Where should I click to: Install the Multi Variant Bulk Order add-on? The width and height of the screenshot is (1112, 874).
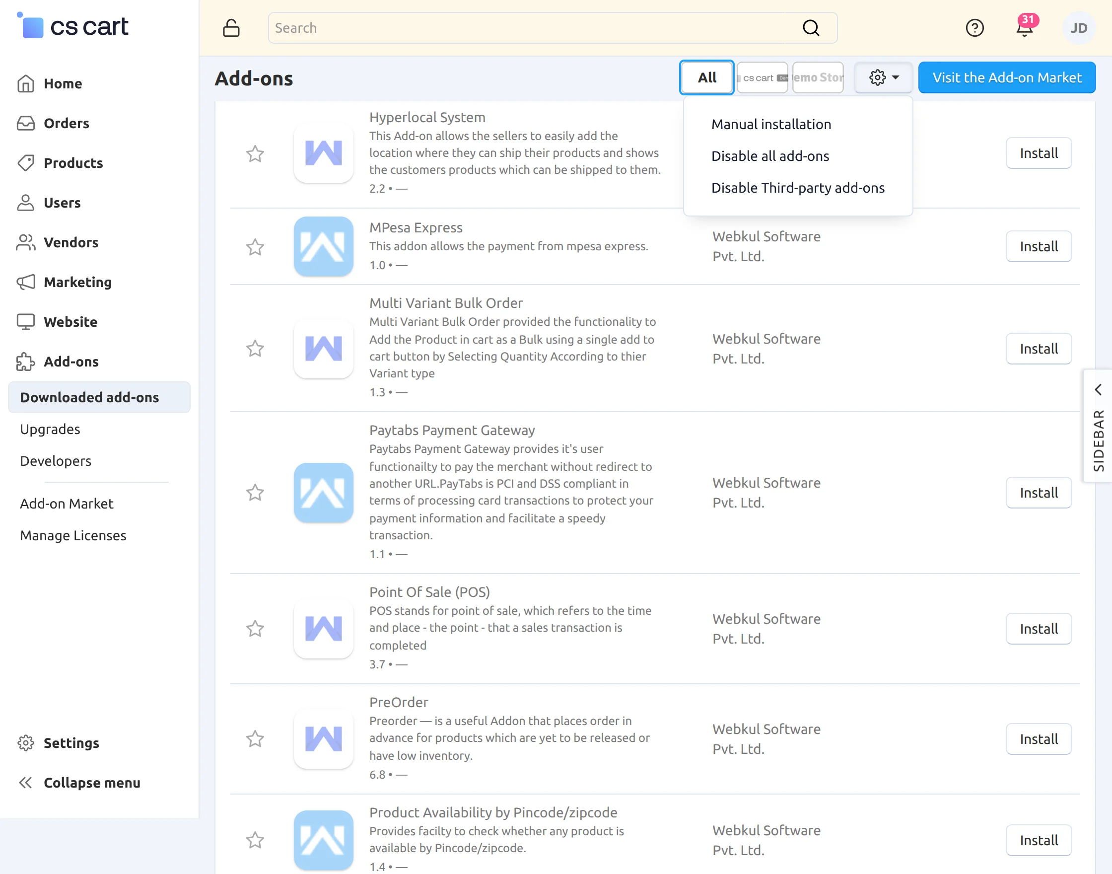(x=1039, y=349)
